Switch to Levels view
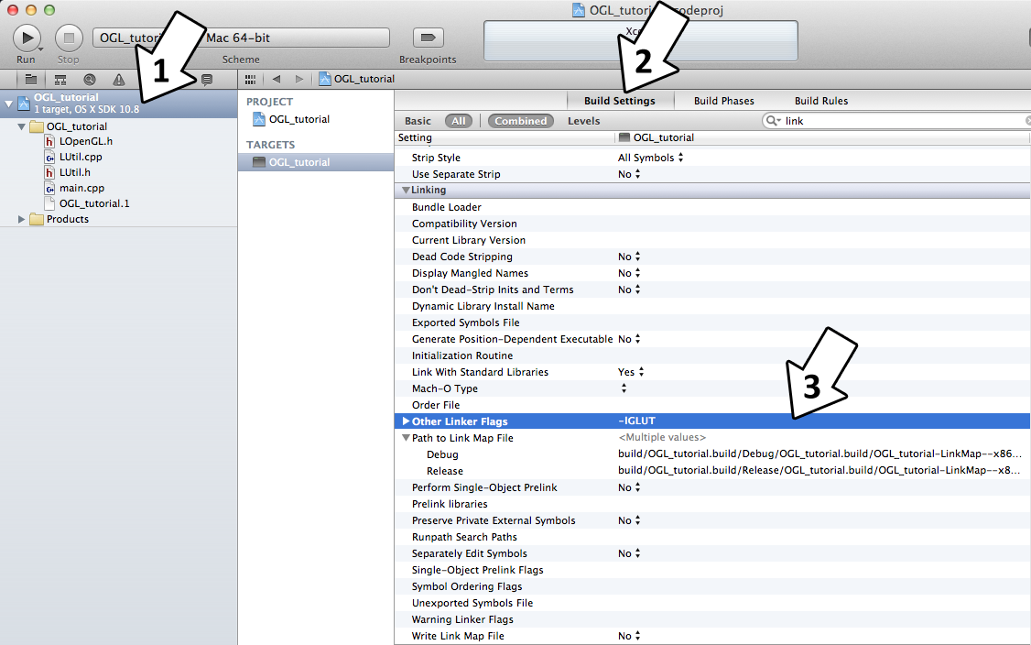The width and height of the screenshot is (1031, 645). pyautogui.click(x=583, y=121)
